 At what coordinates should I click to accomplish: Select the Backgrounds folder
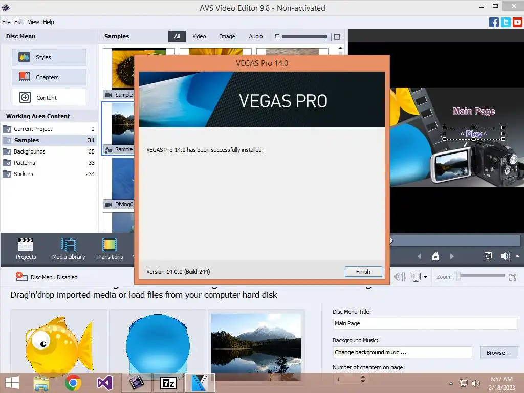coord(49,151)
